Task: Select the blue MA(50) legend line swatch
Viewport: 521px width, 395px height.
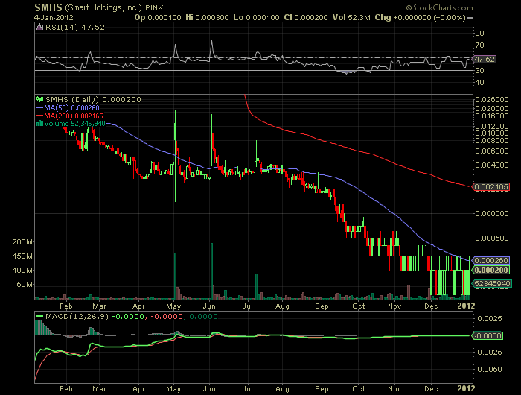Action: pos(40,108)
